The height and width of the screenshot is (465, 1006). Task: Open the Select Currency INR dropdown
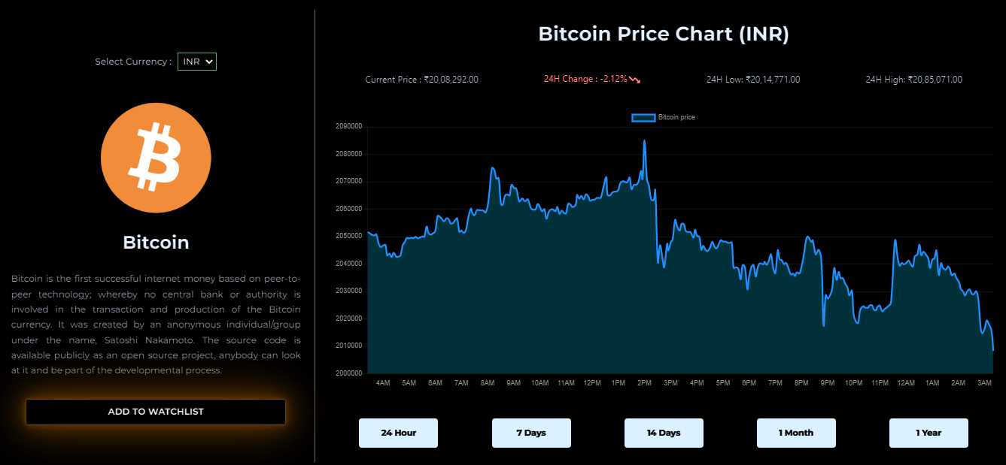click(x=196, y=62)
